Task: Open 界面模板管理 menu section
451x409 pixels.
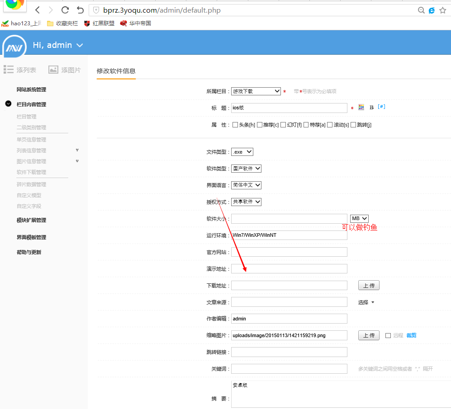Action: point(31,237)
